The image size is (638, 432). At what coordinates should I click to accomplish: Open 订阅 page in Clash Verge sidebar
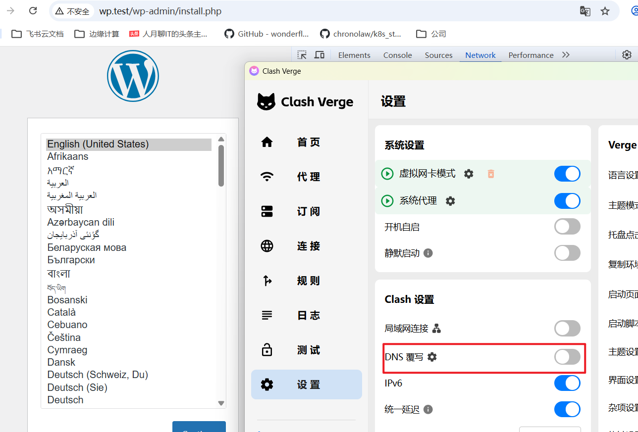(x=307, y=211)
